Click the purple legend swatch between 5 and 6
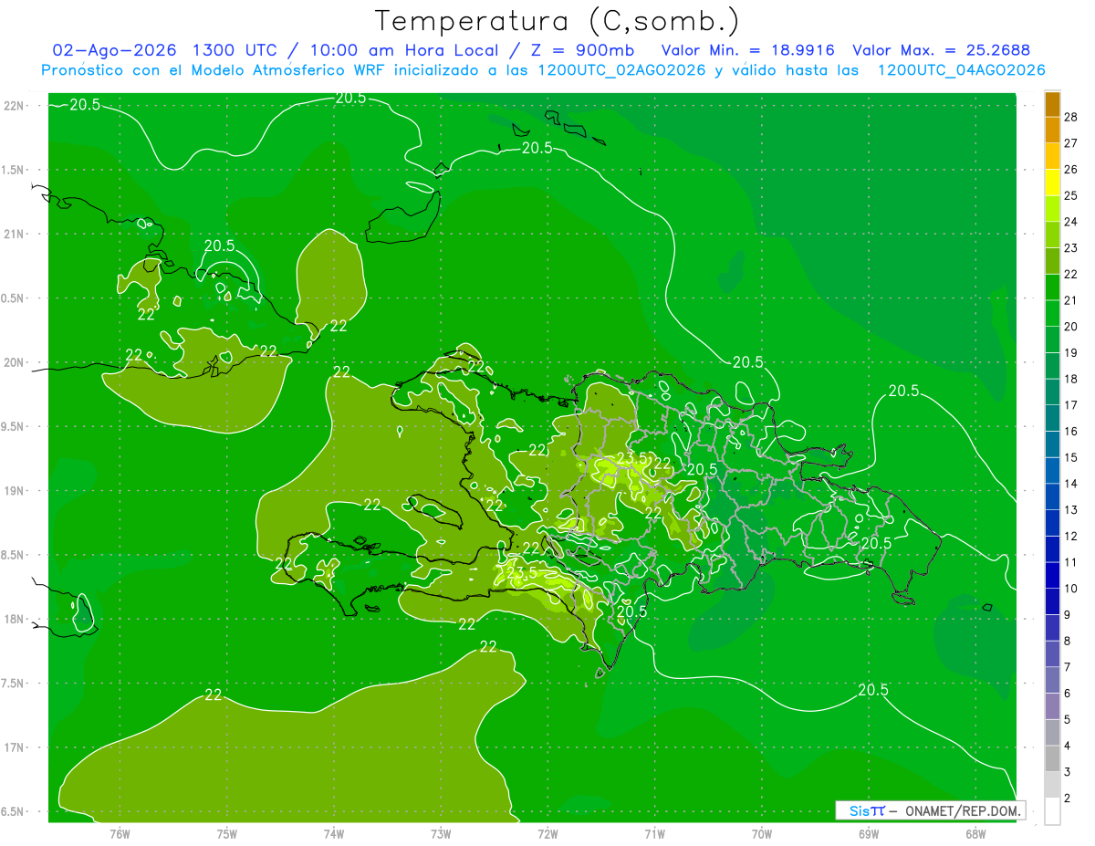This screenshot has width=1095, height=846. coord(1052,706)
